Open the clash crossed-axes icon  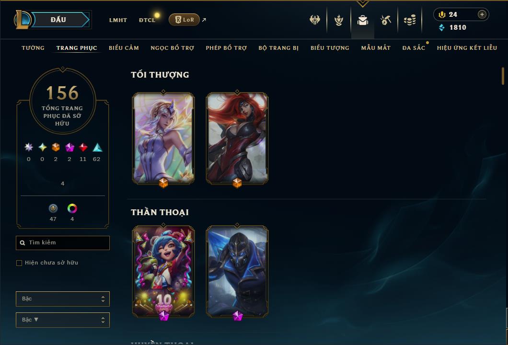pyautogui.click(x=314, y=20)
